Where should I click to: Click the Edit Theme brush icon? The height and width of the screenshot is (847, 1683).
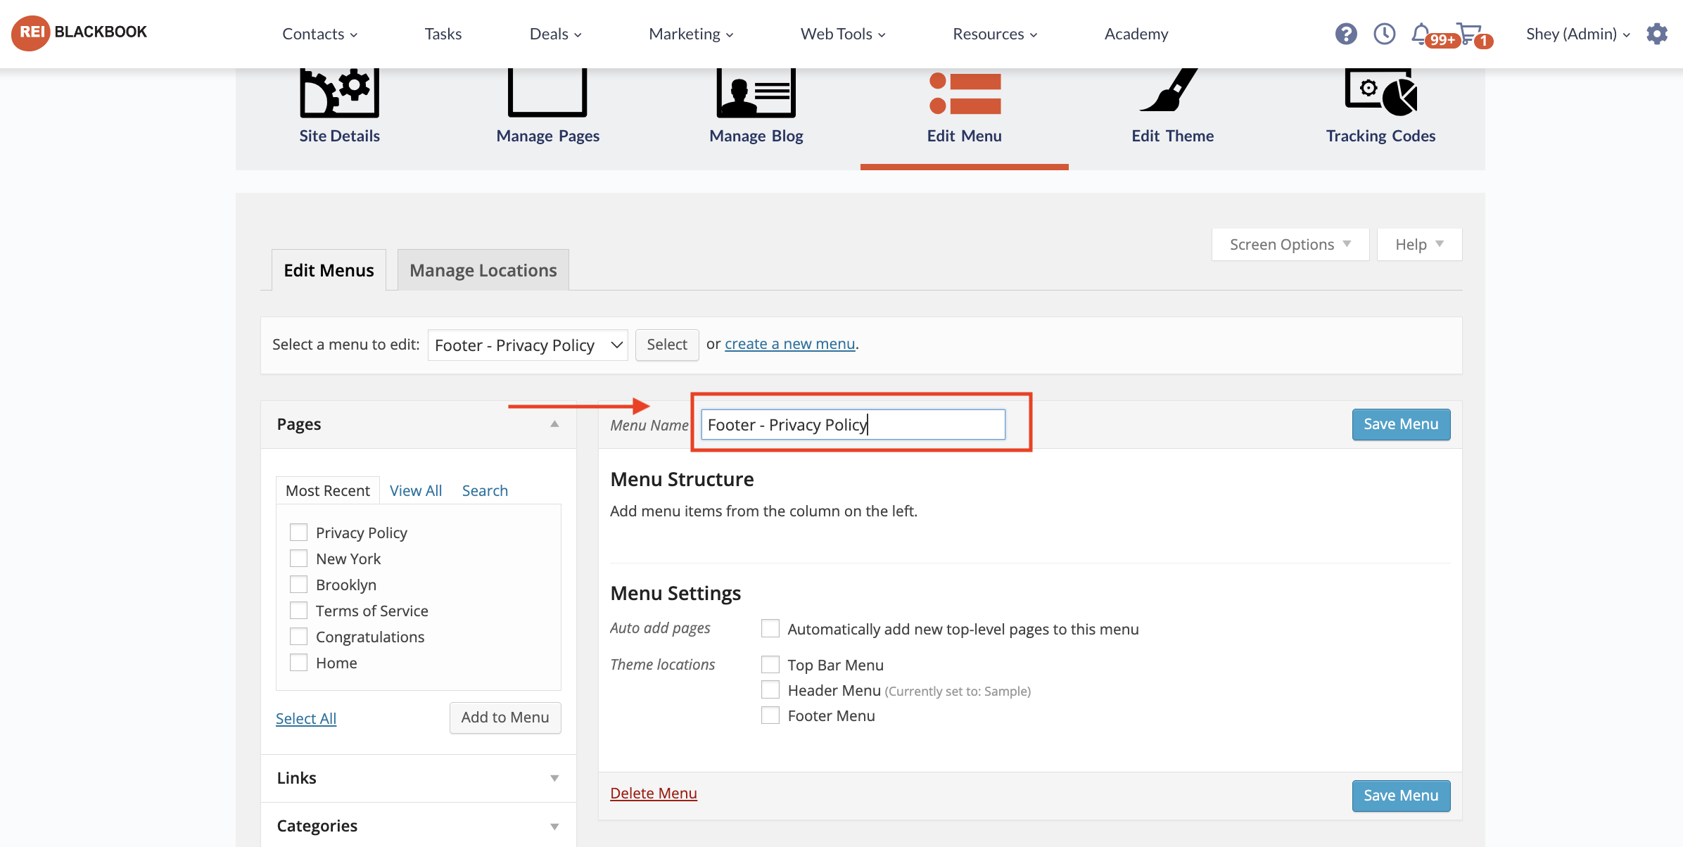tap(1170, 90)
